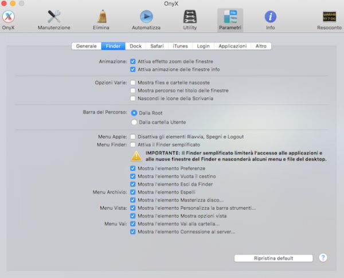344x278 pixels.
Task: Open the Manutenzione tools icon
Action: (54, 17)
